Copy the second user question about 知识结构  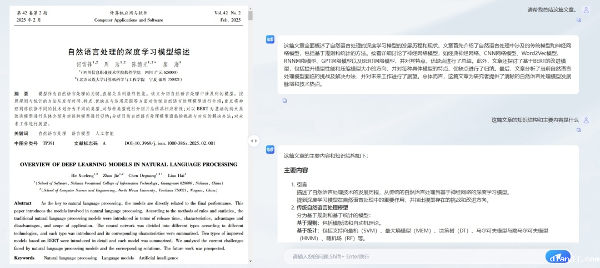(578, 130)
